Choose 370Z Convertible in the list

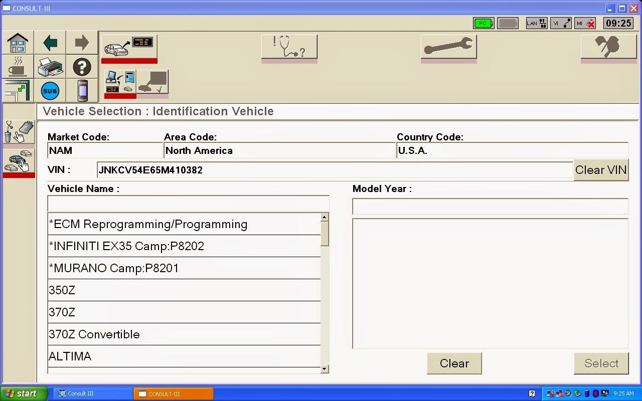pyautogui.click(x=184, y=334)
